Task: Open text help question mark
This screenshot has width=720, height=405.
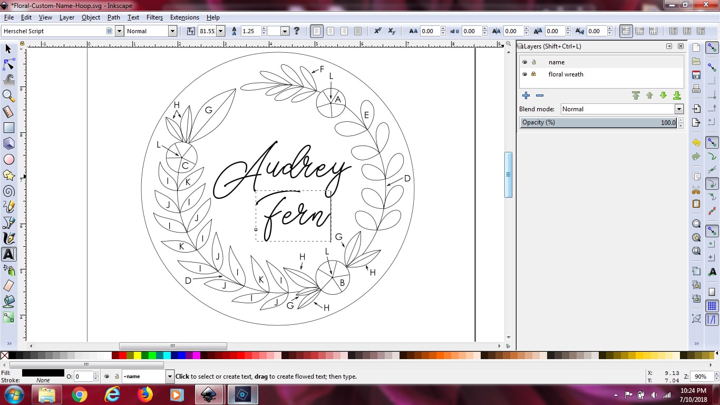Action: tap(296, 31)
